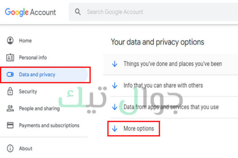Click the Google Account logo
238x158 pixels.
click(x=30, y=12)
